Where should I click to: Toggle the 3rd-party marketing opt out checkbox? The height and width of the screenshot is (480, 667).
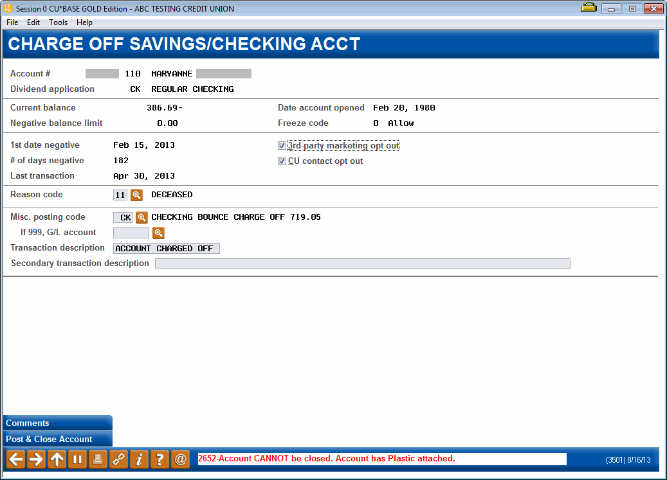[x=282, y=145]
